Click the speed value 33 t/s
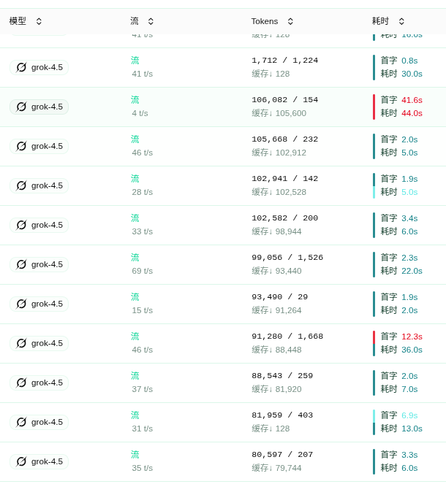The width and height of the screenshot is (446, 484). 143,231
